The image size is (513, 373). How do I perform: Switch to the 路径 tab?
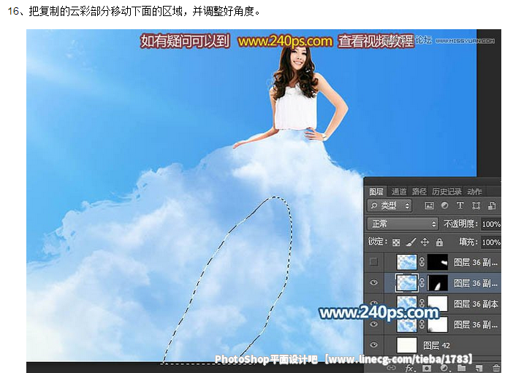click(419, 191)
